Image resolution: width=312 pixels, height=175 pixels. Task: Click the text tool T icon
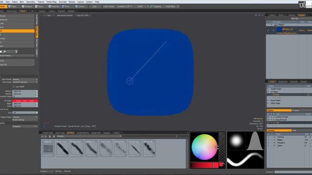[x=16, y=52]
